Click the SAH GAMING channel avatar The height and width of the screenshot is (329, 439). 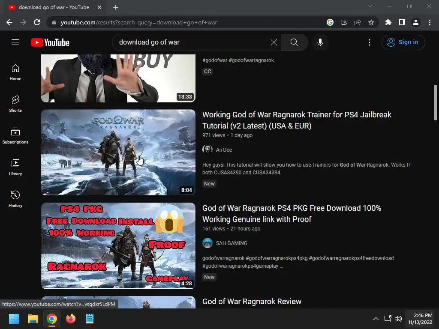coord(207,243)
